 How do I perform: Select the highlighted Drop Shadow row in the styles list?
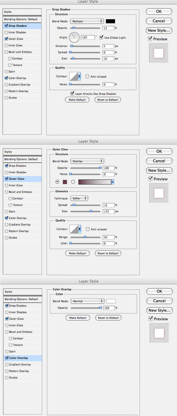(x=22, y=26)
